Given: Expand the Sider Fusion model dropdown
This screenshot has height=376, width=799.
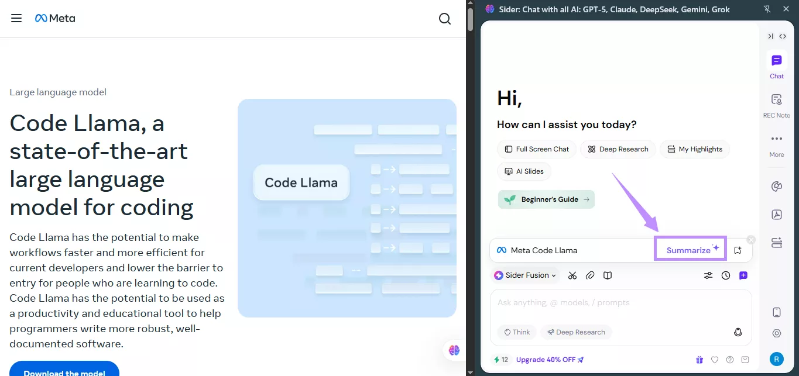Looking at the screenshot, I should (525, 275).
